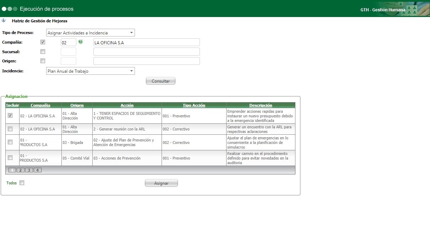Click the blue arrow icon near Matriz de Gestión

point(4,20)
